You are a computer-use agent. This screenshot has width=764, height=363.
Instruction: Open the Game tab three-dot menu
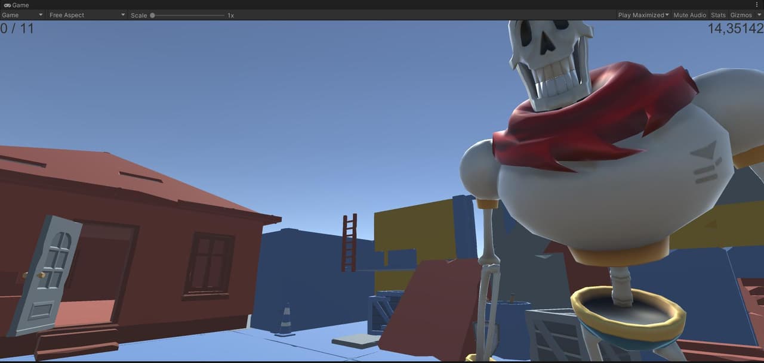click(x=757, y=5)
